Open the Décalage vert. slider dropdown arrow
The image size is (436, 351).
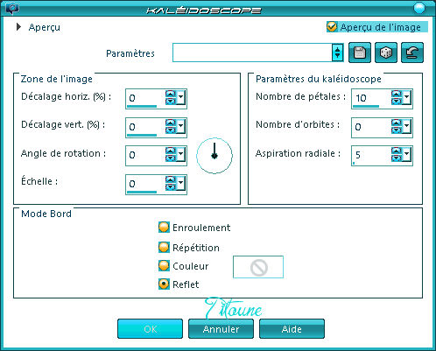[181, 126]
